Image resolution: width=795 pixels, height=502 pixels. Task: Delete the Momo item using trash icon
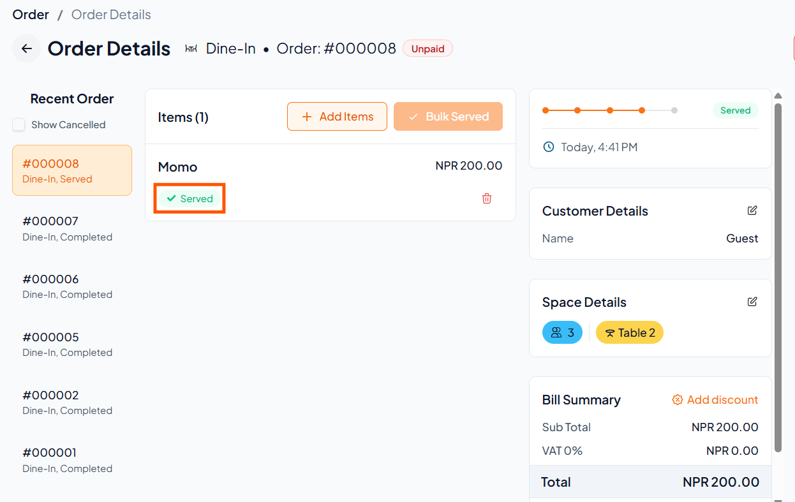[487, 198]
